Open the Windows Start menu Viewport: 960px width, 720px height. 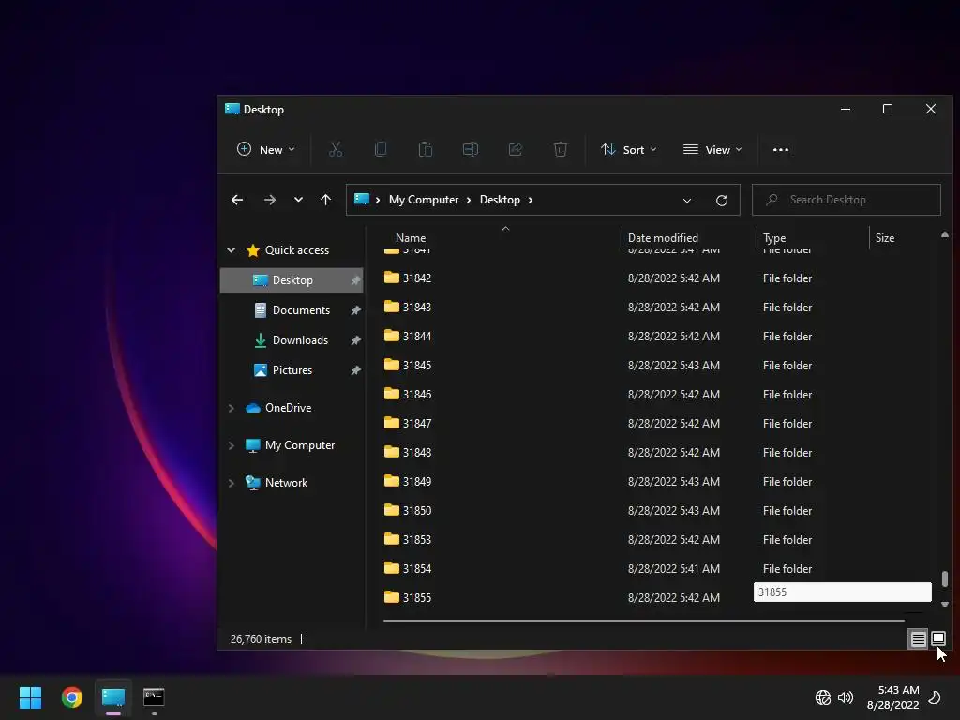[x=30, y=697]
